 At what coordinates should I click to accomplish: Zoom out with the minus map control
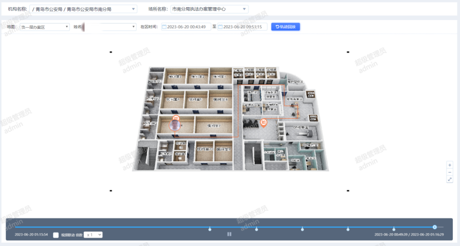pyautogui.click(x=450, y=172)
